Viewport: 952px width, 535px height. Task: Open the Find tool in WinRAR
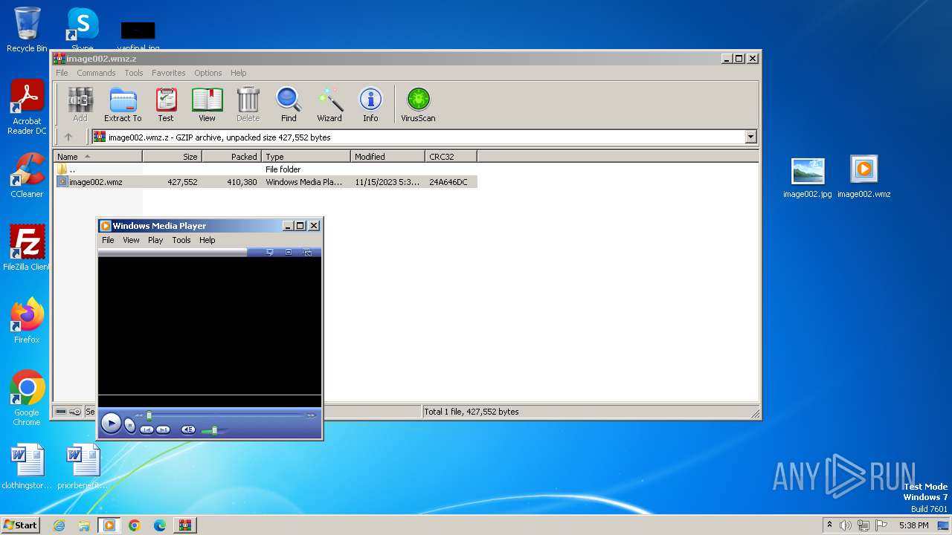[289, 105]
